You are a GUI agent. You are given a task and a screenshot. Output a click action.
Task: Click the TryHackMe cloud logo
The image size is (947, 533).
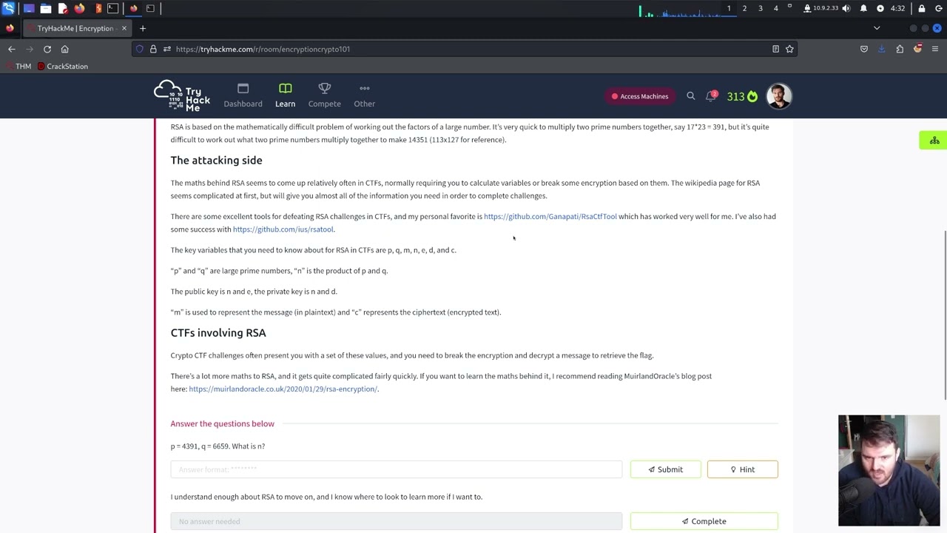[182, 96]
